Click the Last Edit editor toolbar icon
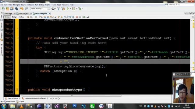The width and height of the screenshot is (195, 109). 28,17
